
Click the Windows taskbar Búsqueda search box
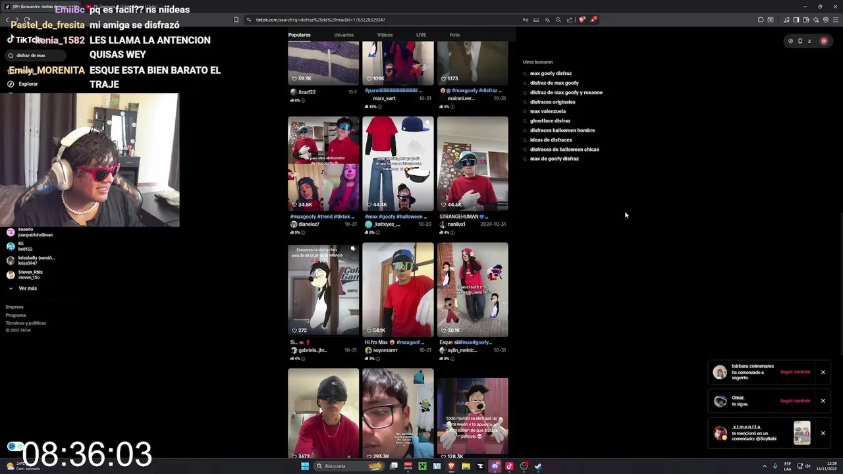tap(349, 466)
